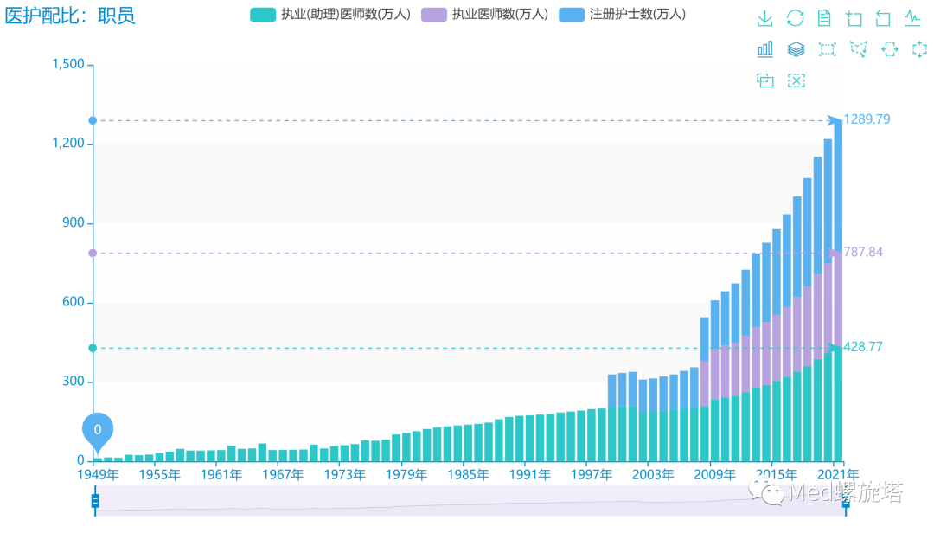
Task: Click the 1967年 x-axis label
Action: click(x=283, y=475)
